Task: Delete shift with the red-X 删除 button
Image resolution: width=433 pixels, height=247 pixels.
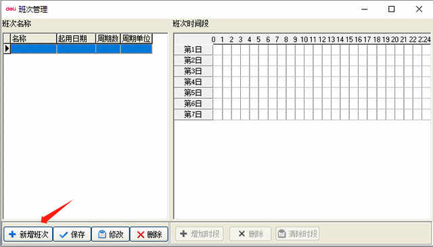Action: (x=149, y=234)
